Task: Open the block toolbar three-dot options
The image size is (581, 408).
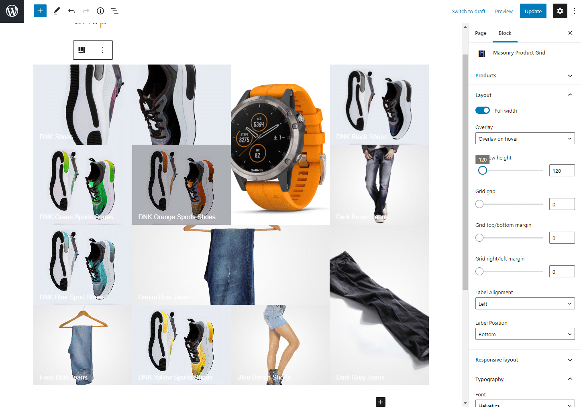Action: [x=103, y=50]
